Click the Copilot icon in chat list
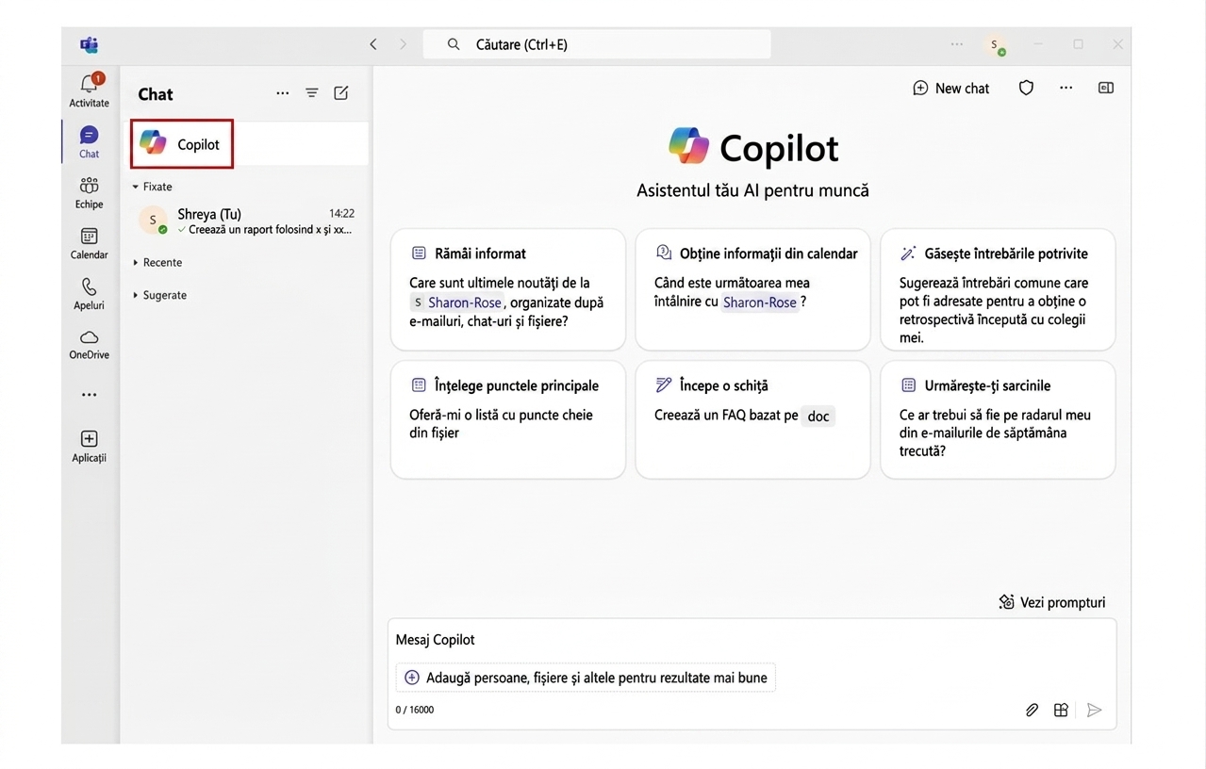Image resolution: width=1206 pixels, height=769 pixels. (x=153, y=143)
